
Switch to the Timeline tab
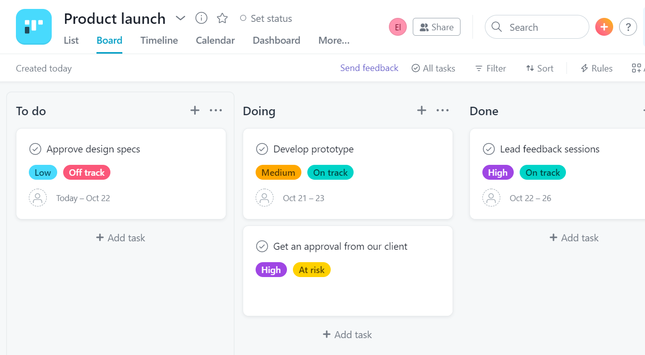click(159, 40)
